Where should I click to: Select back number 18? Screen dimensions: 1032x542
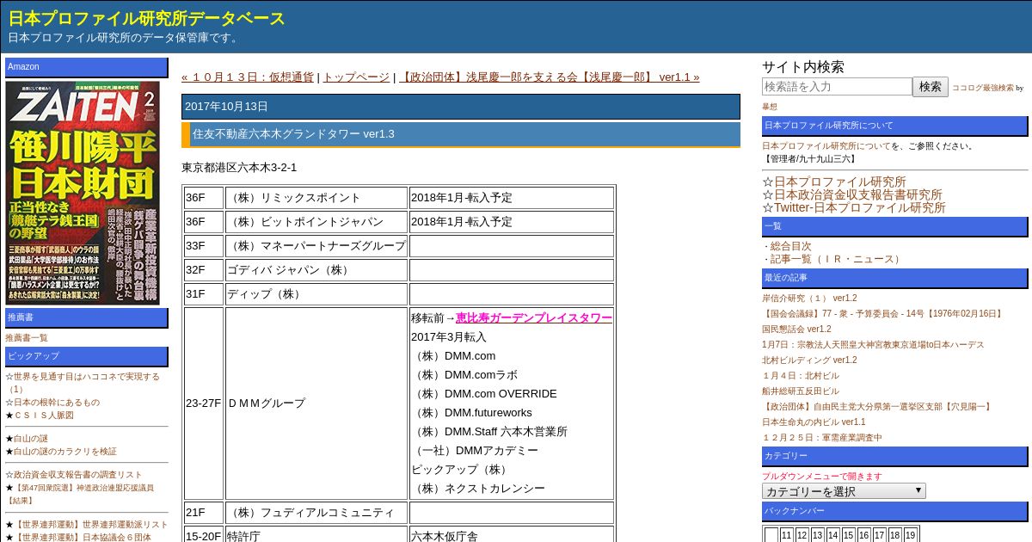click(x=895, y=535)
